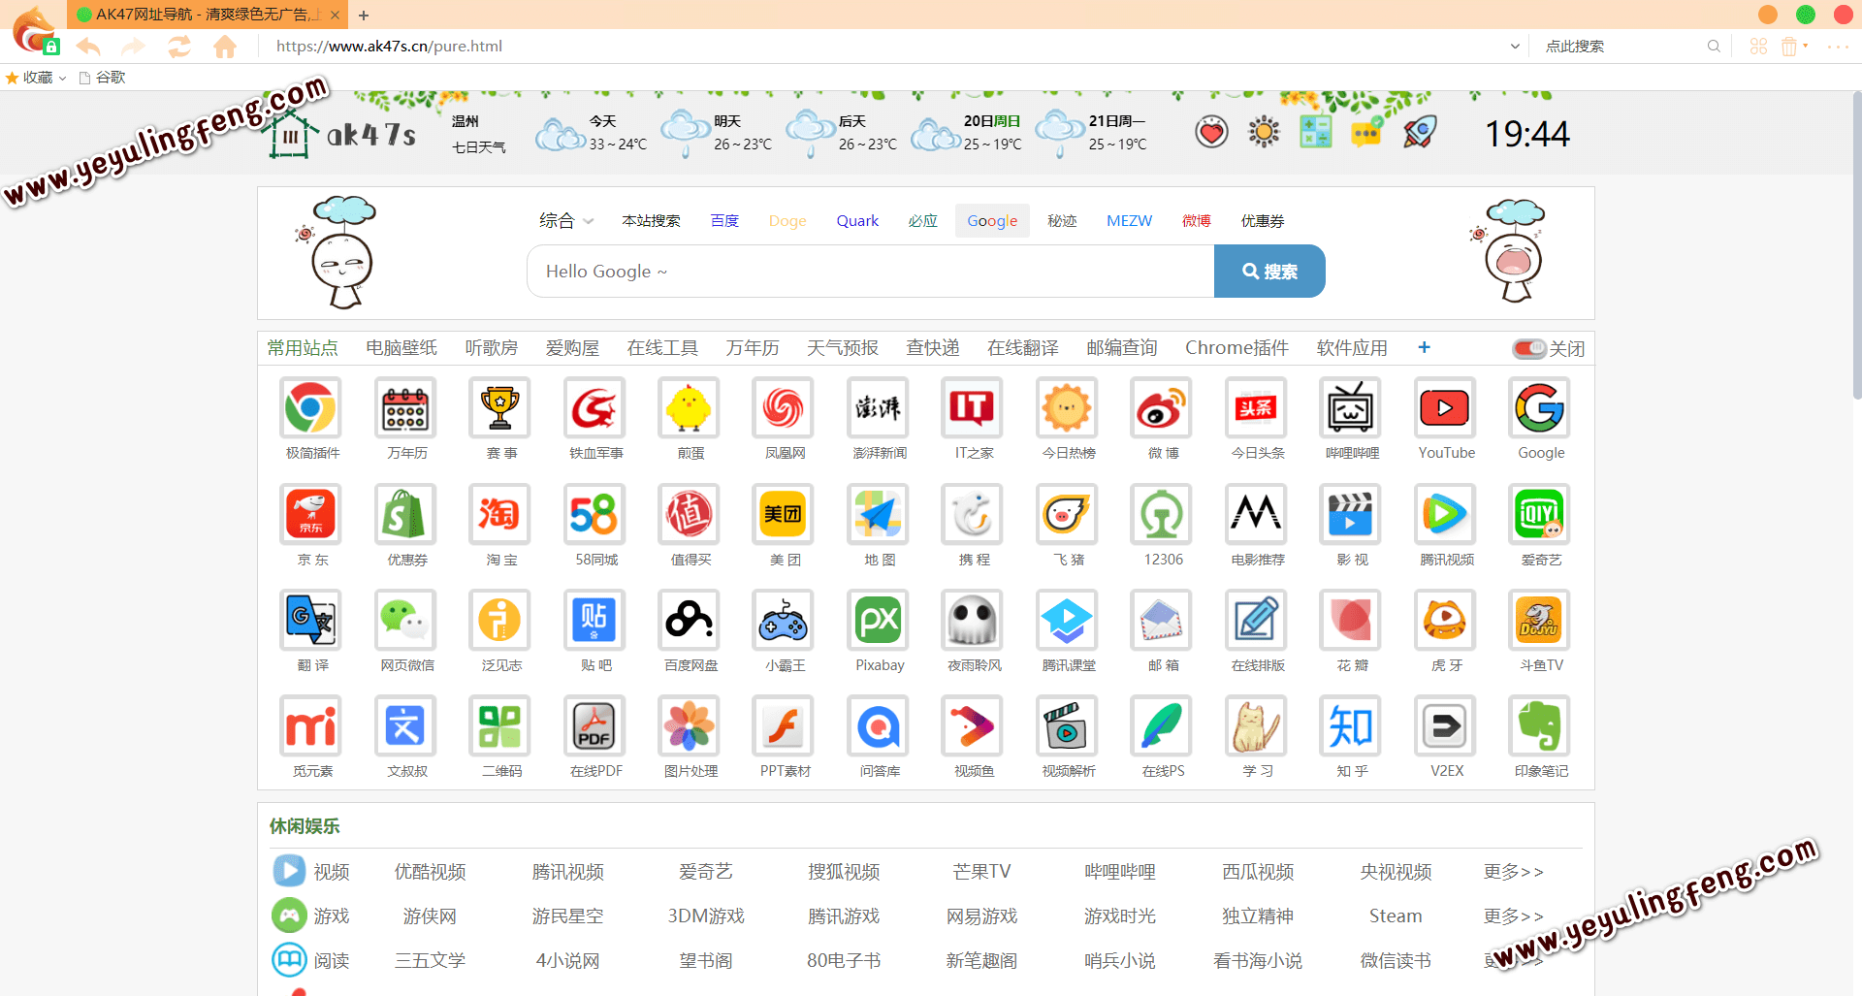Open the 优酷视频 link
Viewport: 1862px width, 996px height.
point(430,872)
